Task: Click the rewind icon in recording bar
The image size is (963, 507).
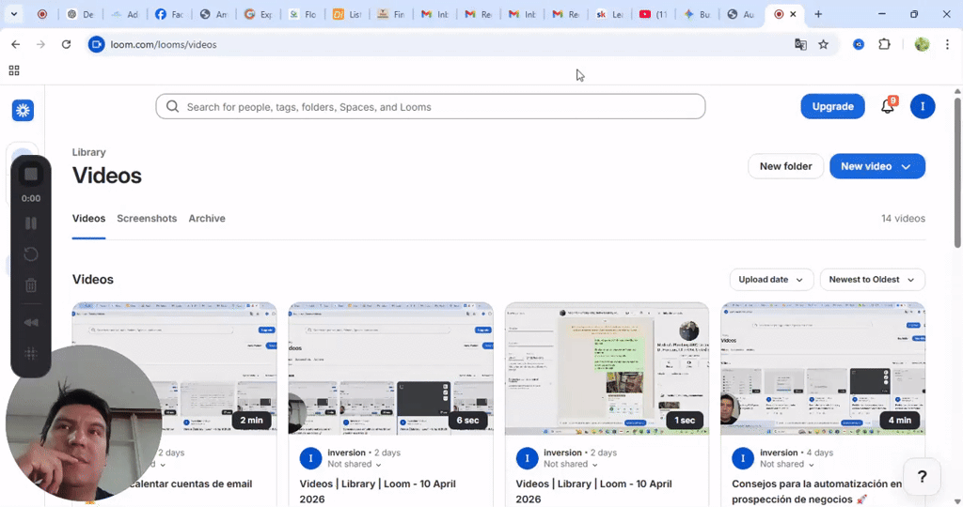Action: [31, 322]
